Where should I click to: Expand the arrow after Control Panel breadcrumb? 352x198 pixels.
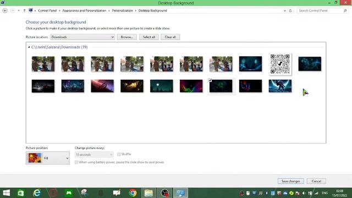(59, 10)
